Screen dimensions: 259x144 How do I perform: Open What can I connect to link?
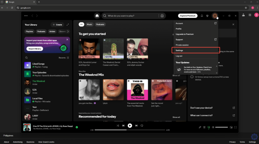coord(212,115)
